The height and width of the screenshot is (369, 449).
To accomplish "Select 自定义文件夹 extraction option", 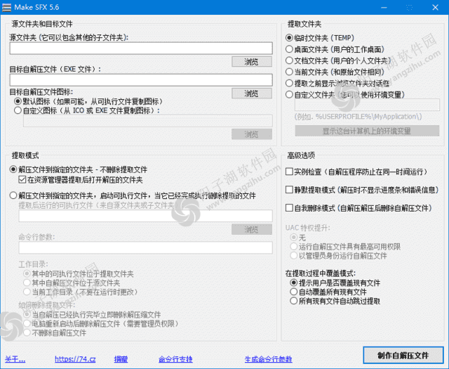I will tap(289, 94).
